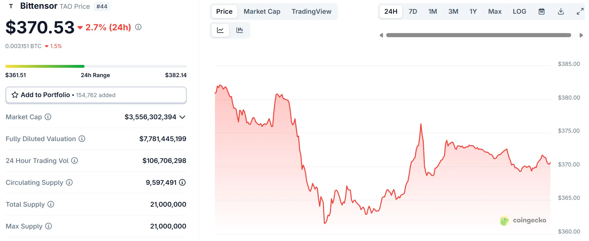The width and height of the screenshot is (589, 241).
Task: Download chart data icon
Action: (561, 12)
